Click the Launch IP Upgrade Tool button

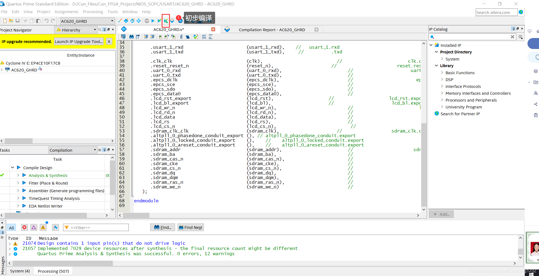pyautogui.click(x=79, y=41)
